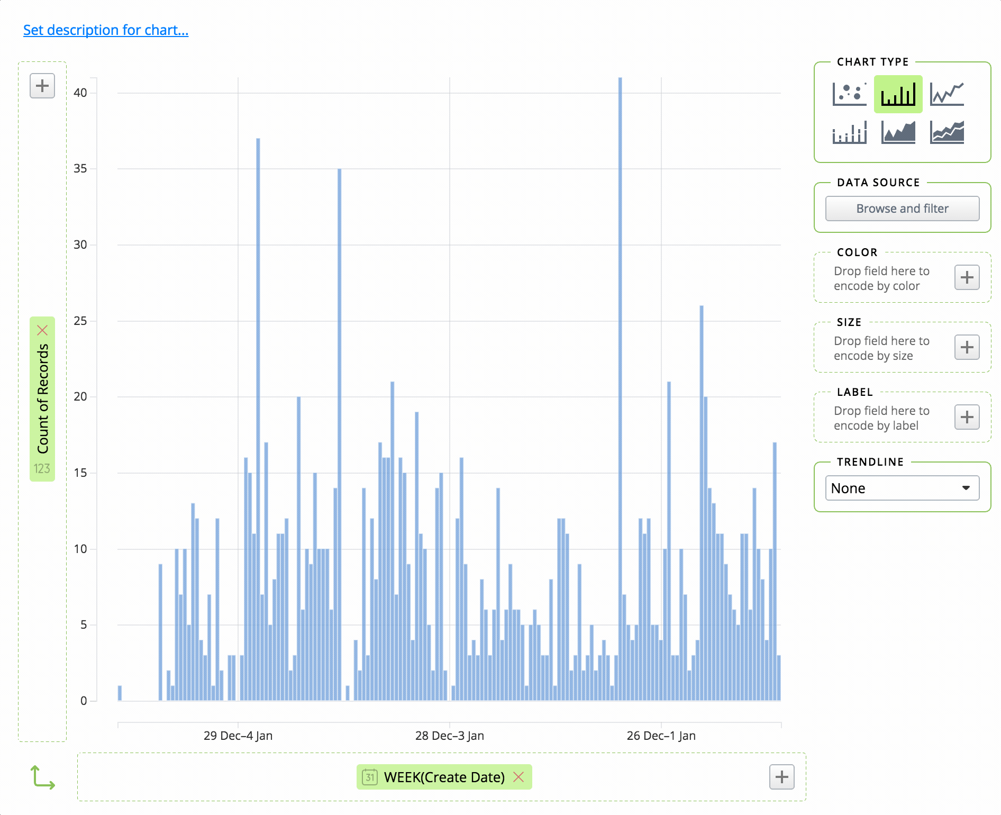Image resolution: width=1001 pixels, height=815 pixels.
Task: Open the Trendline dropdown set to None
Action: (x=902, y=487)
